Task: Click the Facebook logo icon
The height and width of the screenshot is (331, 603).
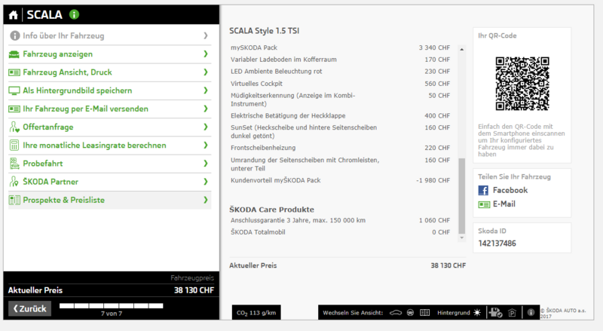Action: (483, 190)
